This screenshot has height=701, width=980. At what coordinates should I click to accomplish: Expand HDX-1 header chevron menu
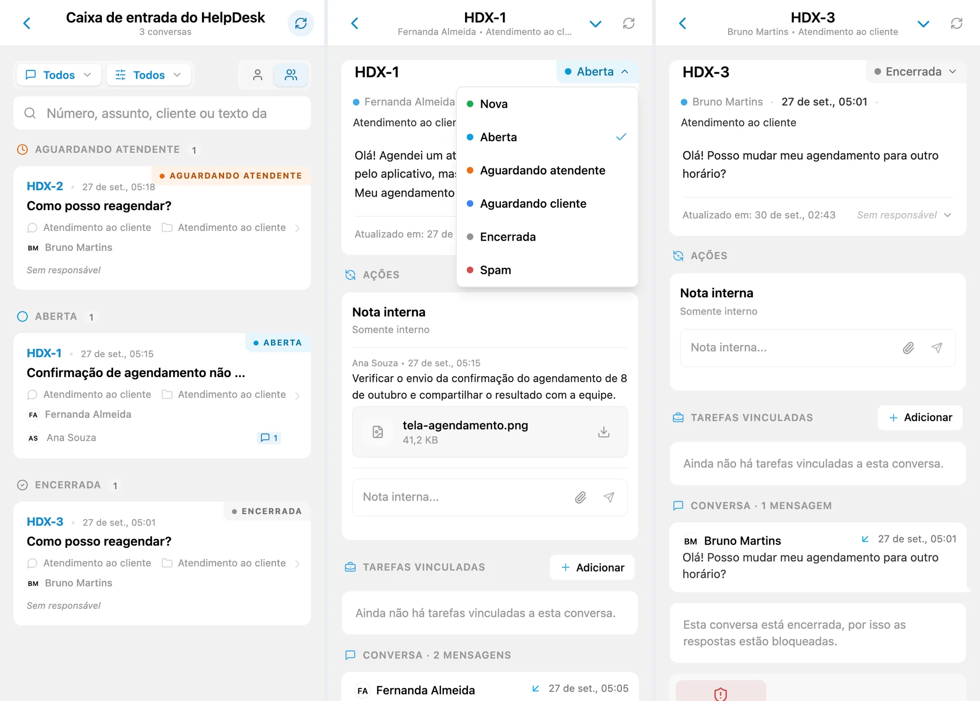point(595,23)
